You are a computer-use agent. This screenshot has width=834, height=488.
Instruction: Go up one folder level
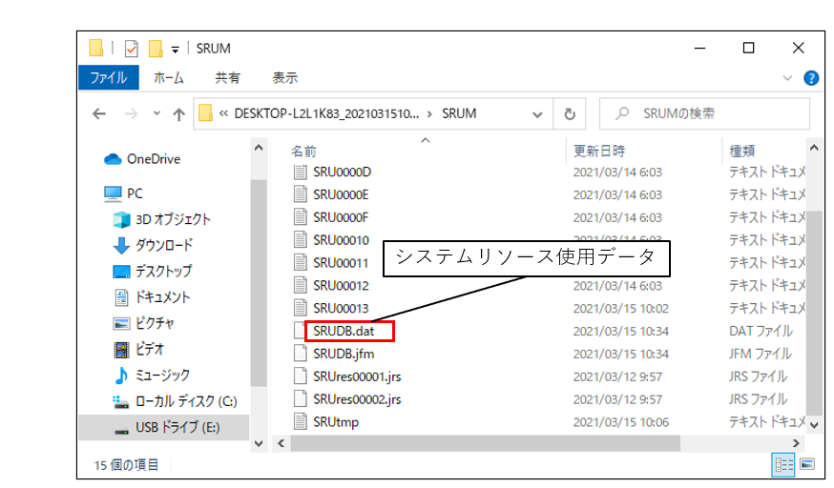pyautogui.click(x=178, y=113)
